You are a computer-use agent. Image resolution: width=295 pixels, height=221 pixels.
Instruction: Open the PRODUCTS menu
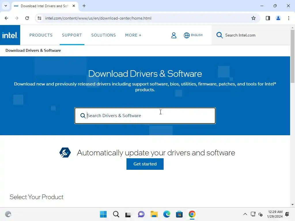[x=41, y=35]
